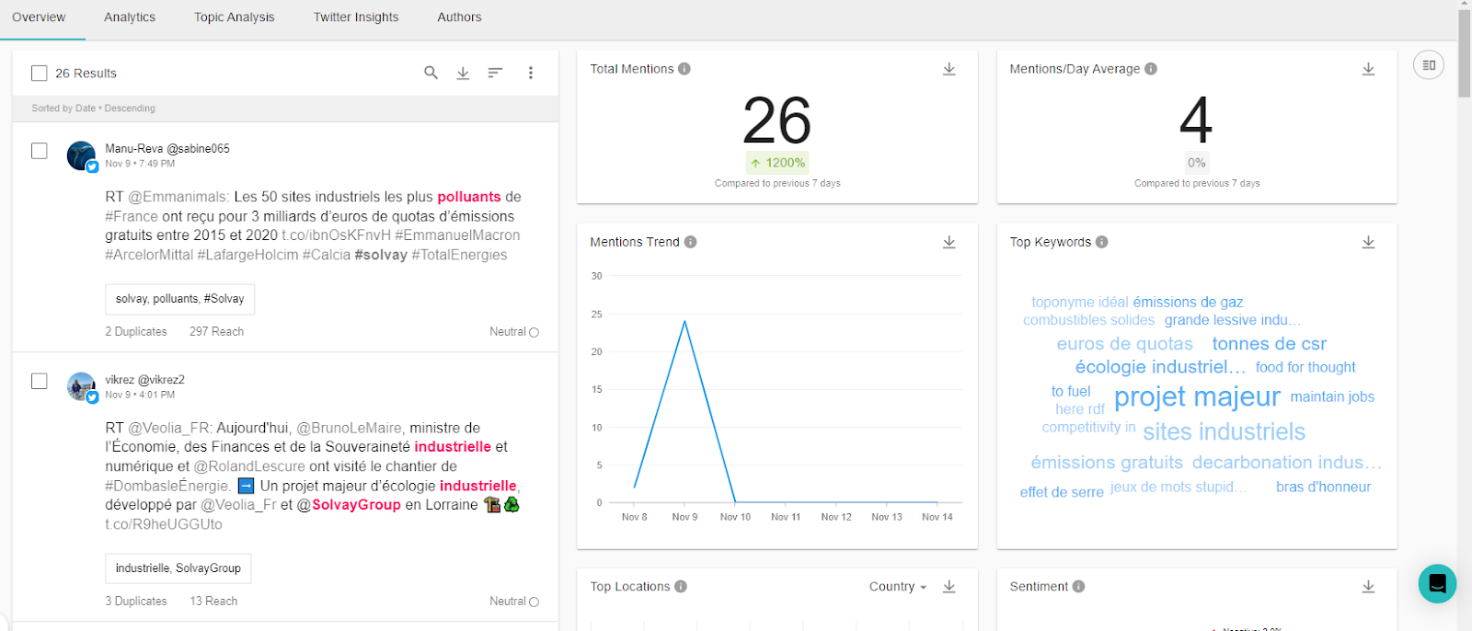
Task: Click the @BrunoLeMaire mention
Action: pos(351,428)
